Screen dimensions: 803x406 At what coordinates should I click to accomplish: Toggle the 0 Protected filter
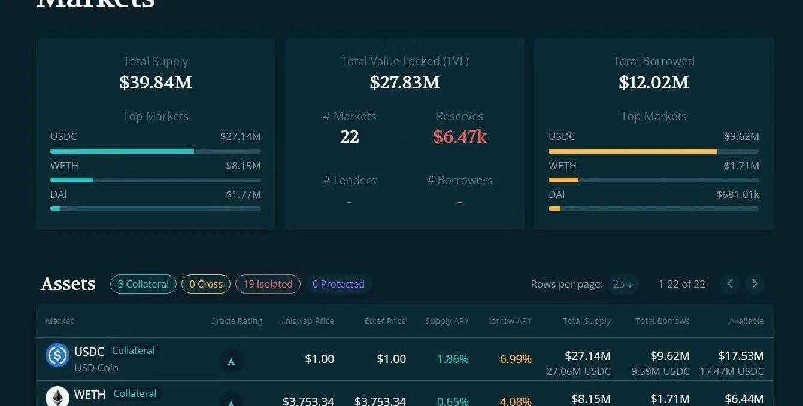point(338,284)
